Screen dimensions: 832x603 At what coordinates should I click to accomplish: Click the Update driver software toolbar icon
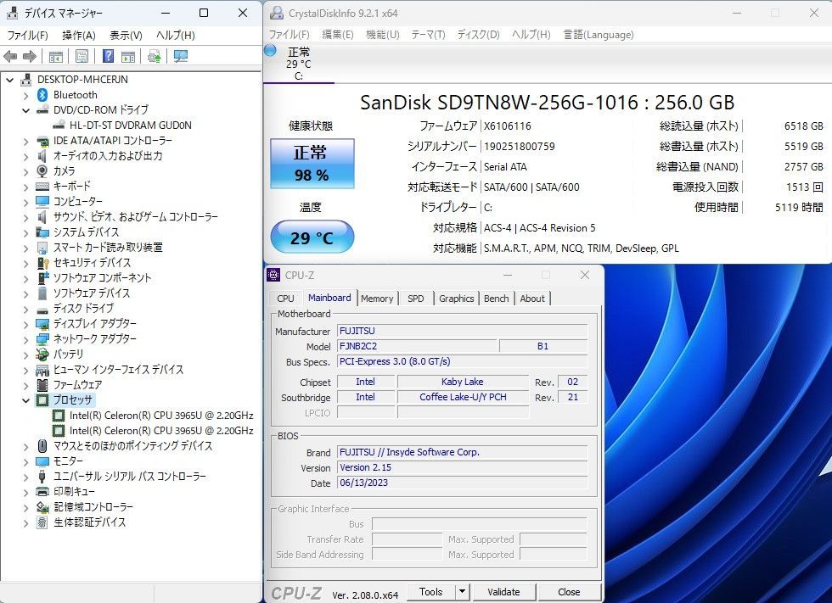click(154, 57)
